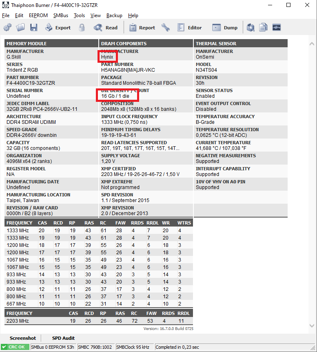Click the copy documents toolbar icon

(x=263, y=28)
